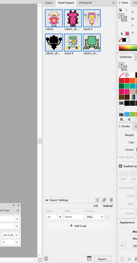137x263 pixels.
Task: Open the Asset Export info icon
Action: point(46,259)
